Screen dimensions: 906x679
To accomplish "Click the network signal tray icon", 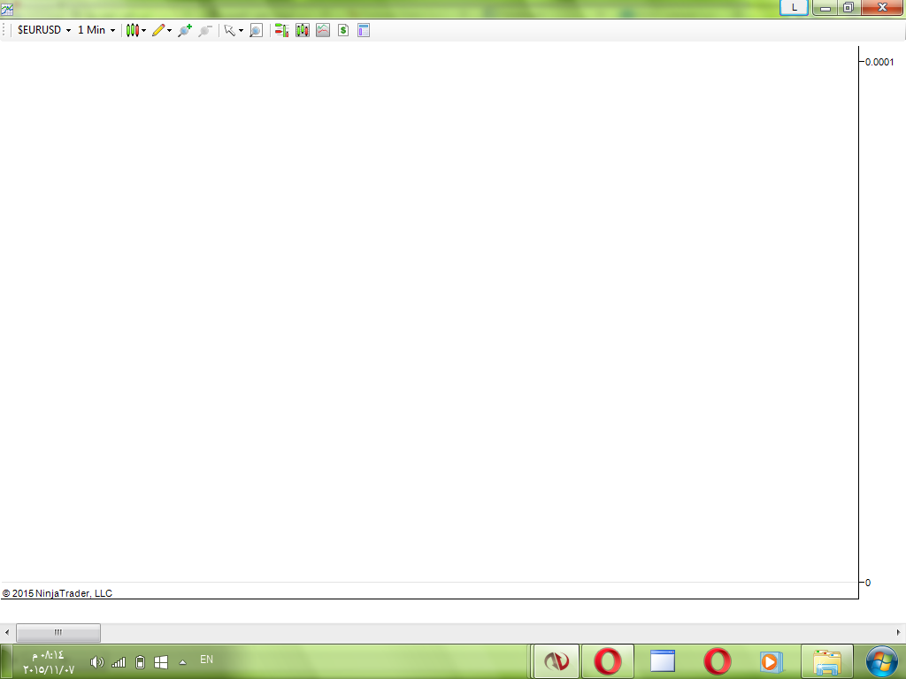I will coord(119,662).
